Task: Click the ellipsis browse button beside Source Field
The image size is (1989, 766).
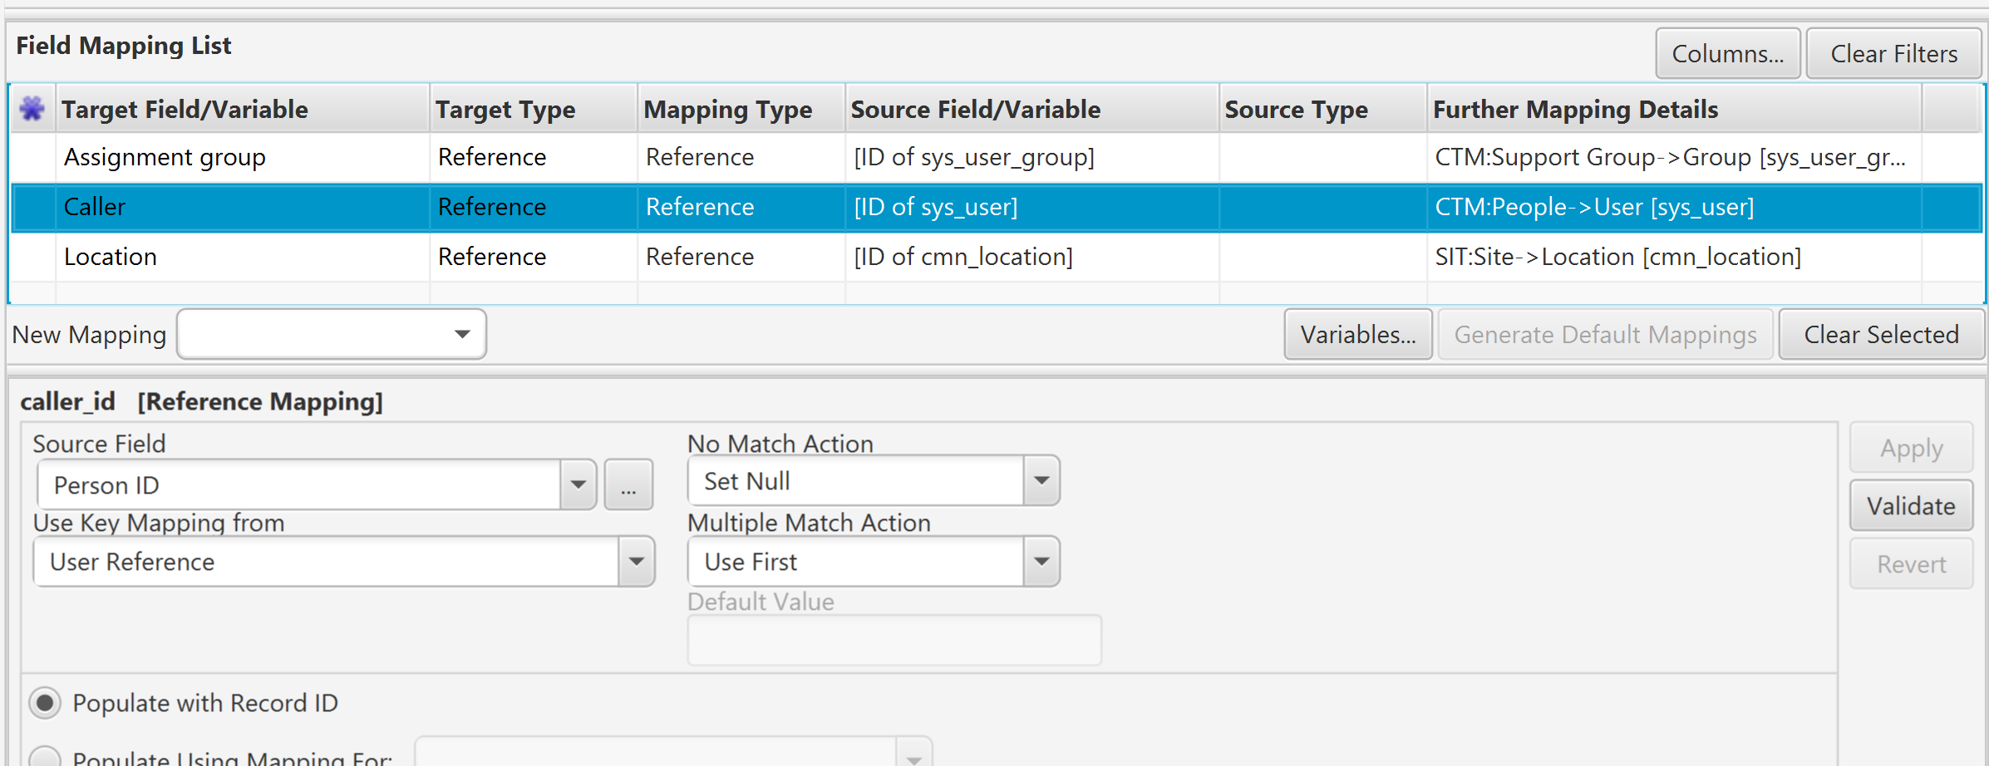Action: click(x=628, y=484)
